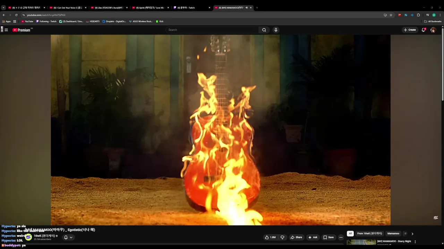Click the Create button
This screenshot has width=444, height=249.
pos(410,30)
